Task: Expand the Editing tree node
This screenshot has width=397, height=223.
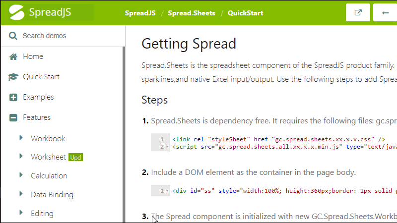Action: pos(21,213)
